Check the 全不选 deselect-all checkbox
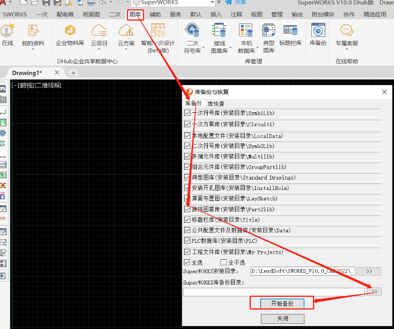Viewport: 394px width, 329px height. click(224, 262)
